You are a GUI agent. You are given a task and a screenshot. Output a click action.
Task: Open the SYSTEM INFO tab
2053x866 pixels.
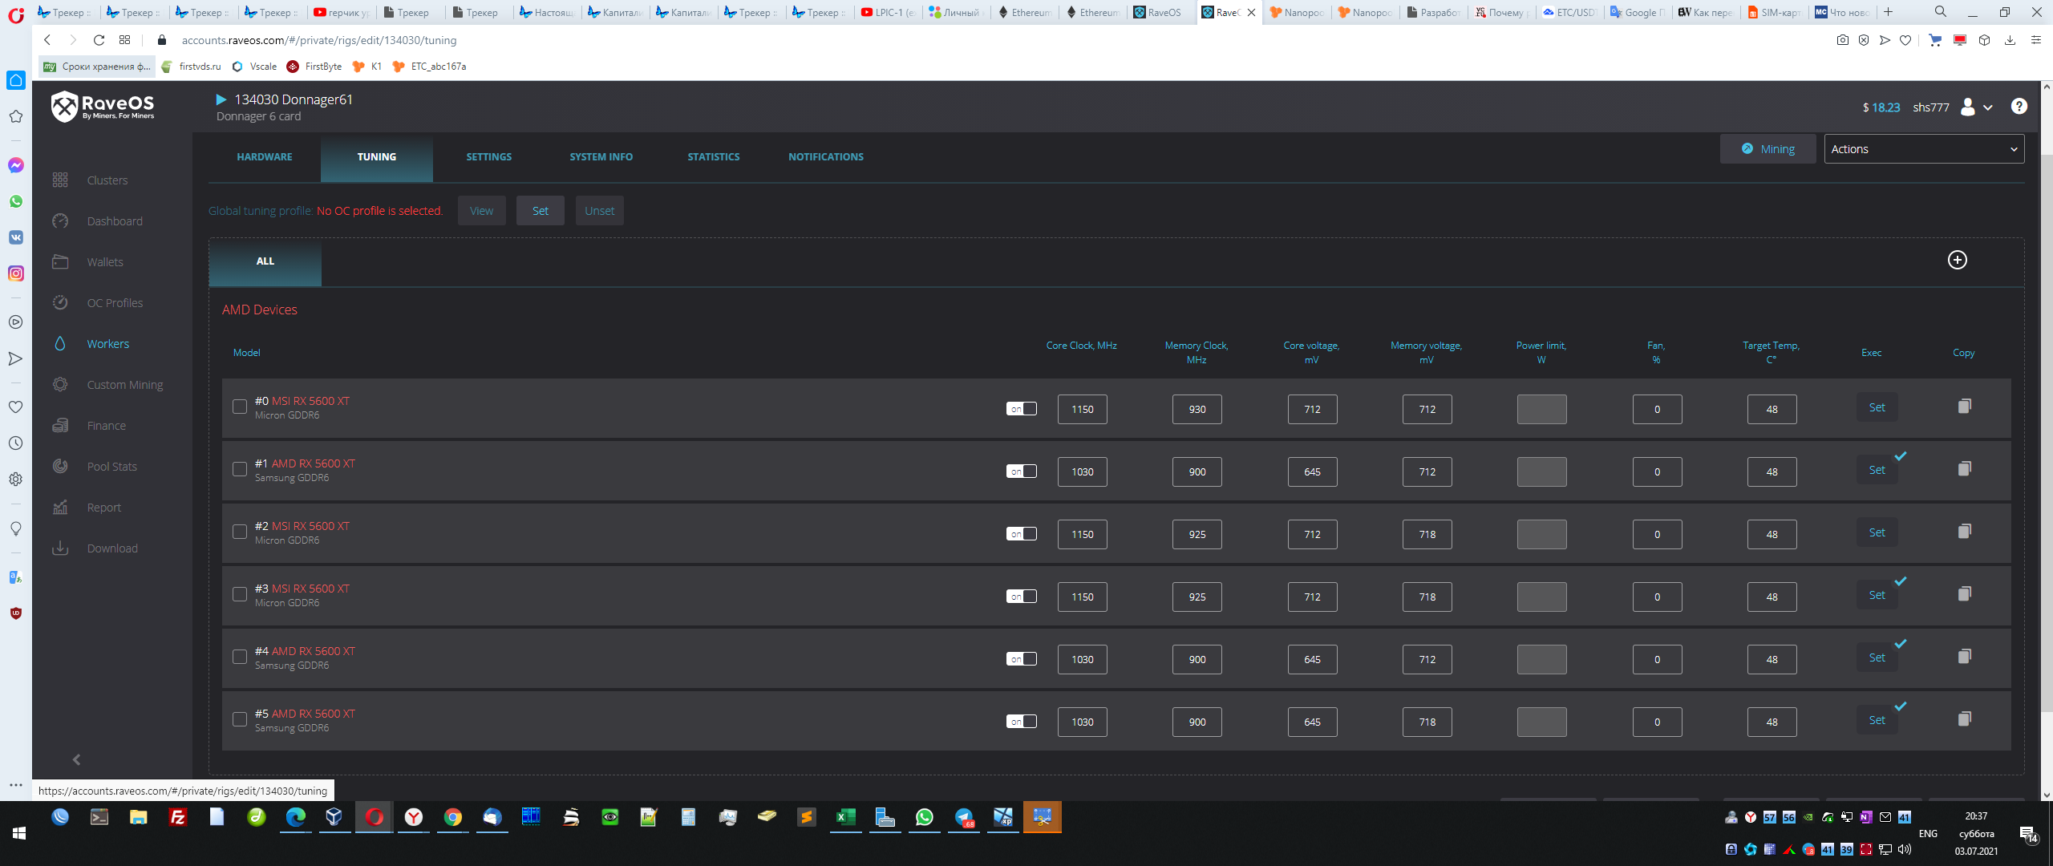(x=601, y=157)
